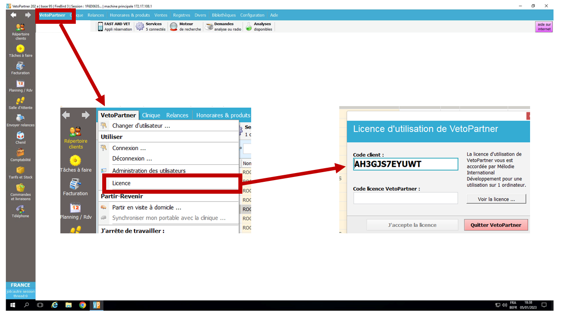This screenshot has width=564, height=317.
Task: Open Salle d'Attente from the sidebar
Action: (20, 103)
